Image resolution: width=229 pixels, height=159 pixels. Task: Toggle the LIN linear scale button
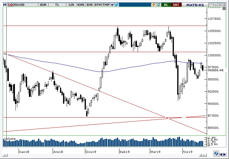point(71,5)
